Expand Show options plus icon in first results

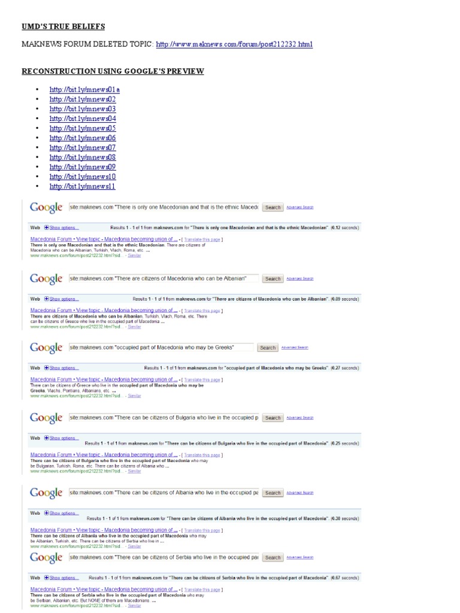(x=46, y=227)
